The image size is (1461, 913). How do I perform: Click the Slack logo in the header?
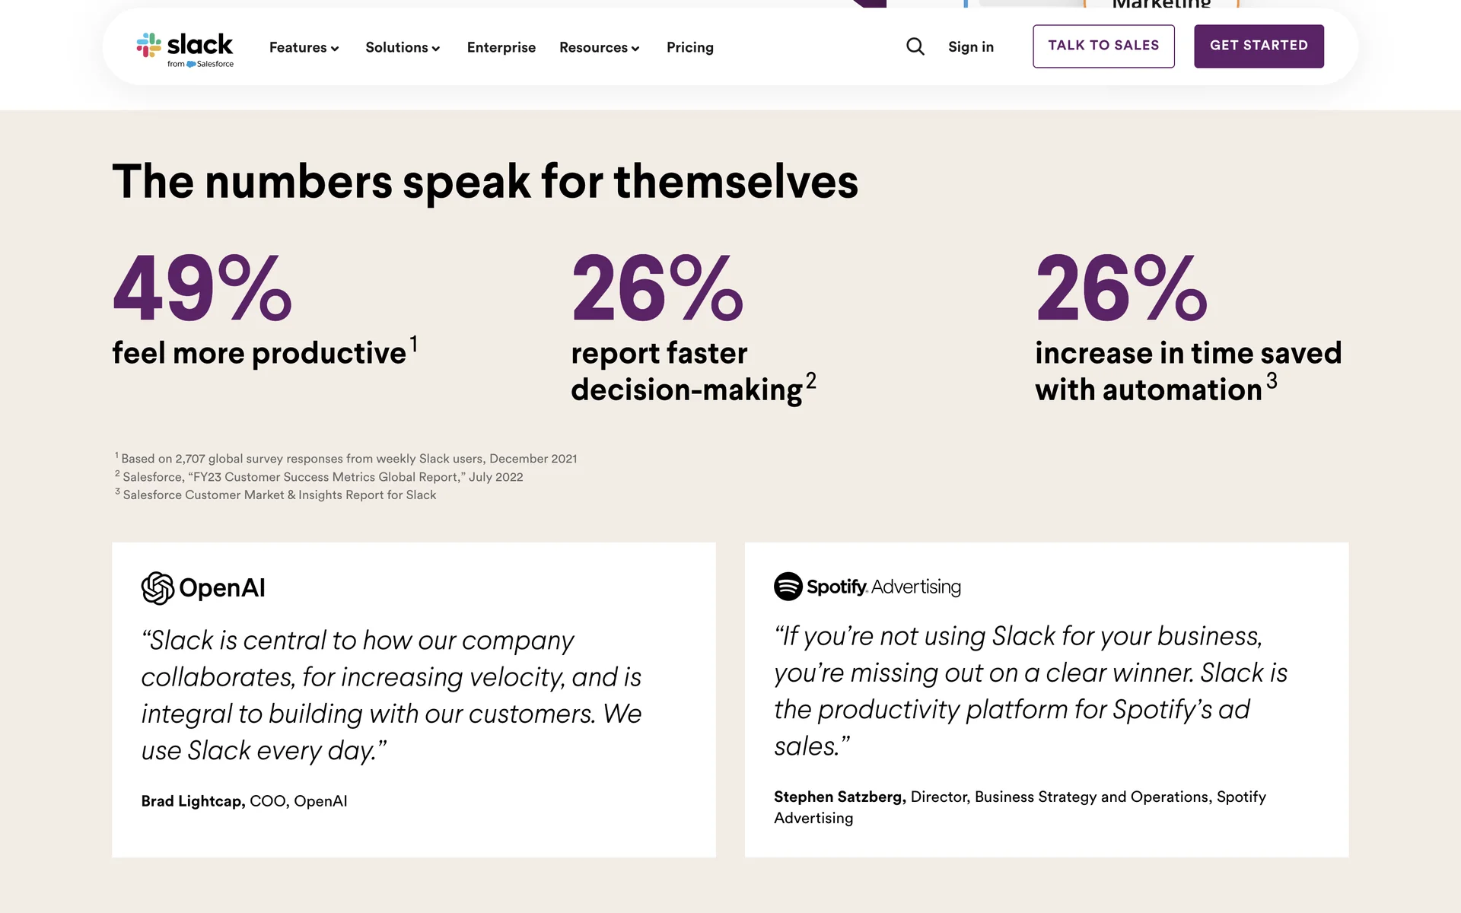[x=185, y=46]
